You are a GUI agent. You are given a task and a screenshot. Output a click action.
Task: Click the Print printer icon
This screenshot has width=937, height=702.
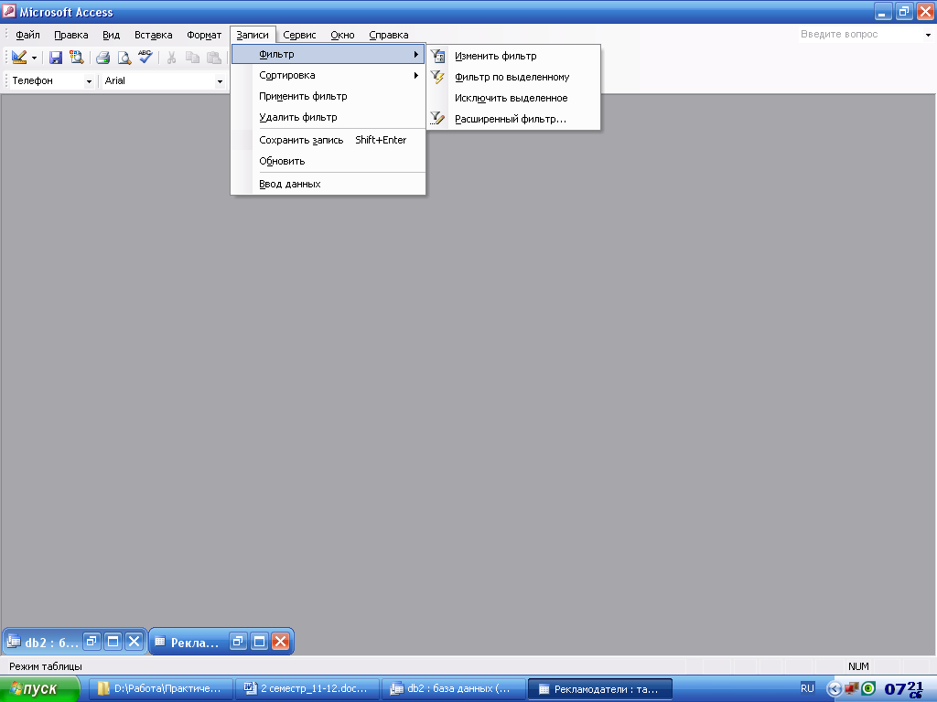pyautogui.click(x=102, y=58)
